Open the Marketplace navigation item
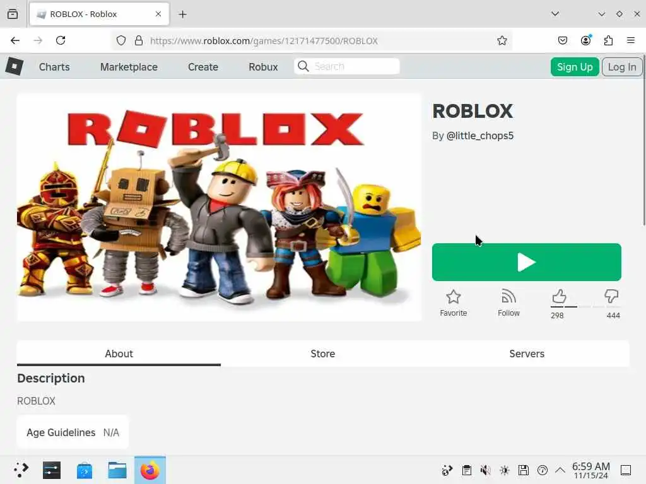 pyautogui.click(x=129, y=67)
